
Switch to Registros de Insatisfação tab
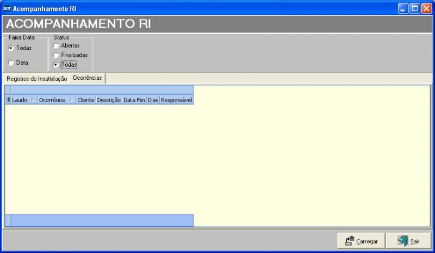[36, 79]
